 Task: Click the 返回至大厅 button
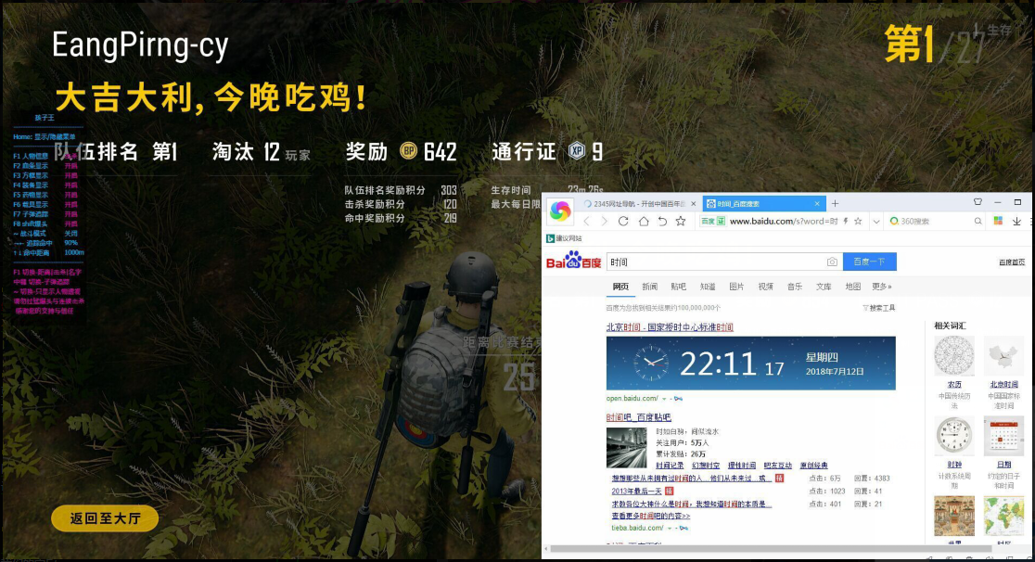105,518
